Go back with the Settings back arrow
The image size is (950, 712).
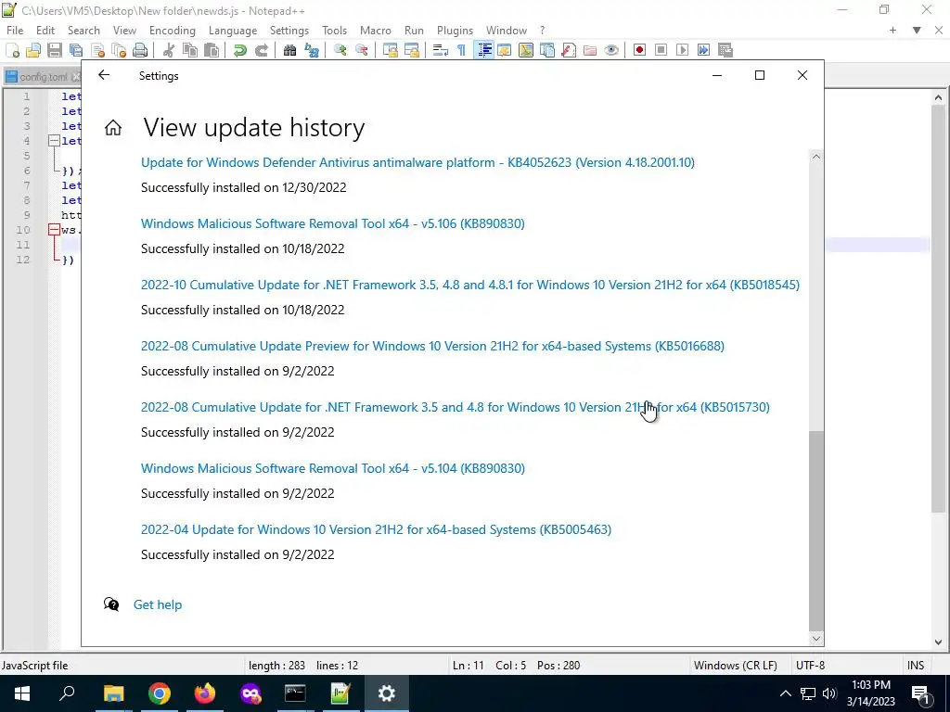point(104,75)
